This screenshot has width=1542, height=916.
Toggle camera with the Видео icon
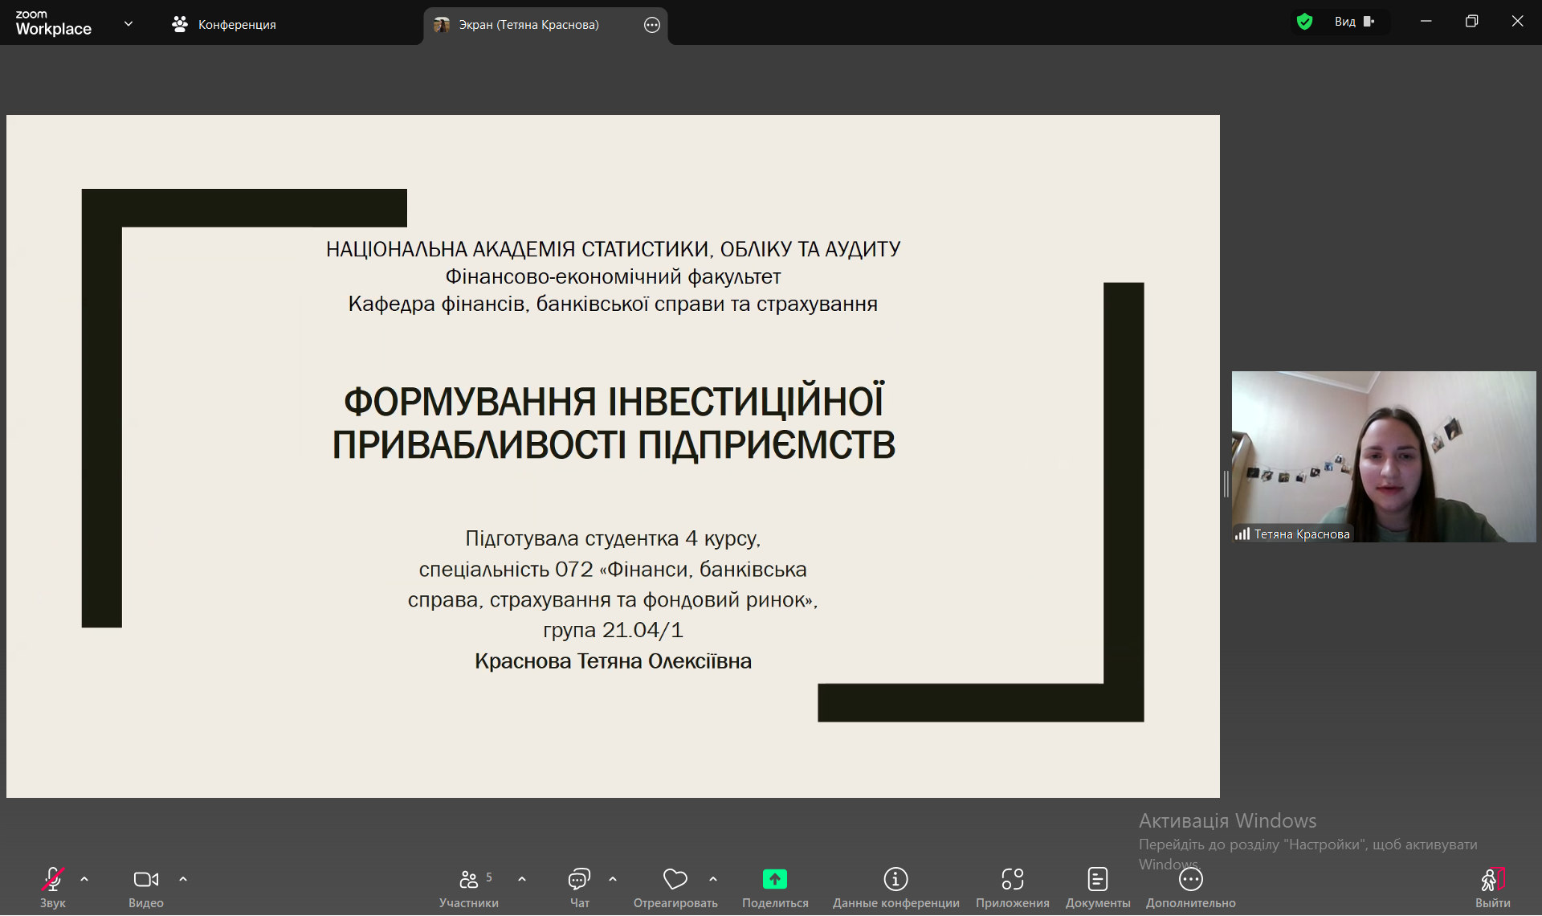tap(145, 880)
